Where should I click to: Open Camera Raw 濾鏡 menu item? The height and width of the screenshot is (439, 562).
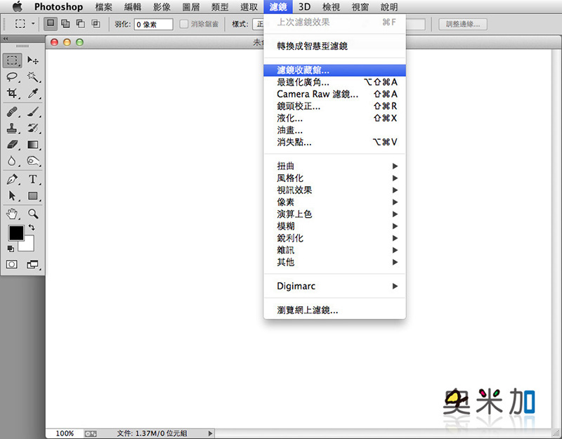click(335, 94)
